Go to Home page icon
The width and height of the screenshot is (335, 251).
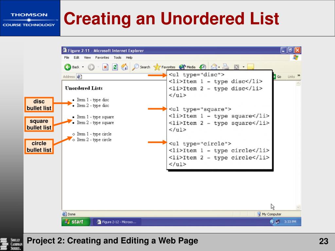point(125,67)
